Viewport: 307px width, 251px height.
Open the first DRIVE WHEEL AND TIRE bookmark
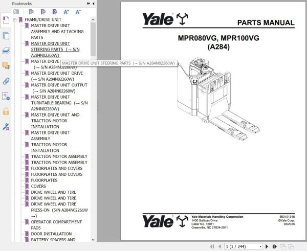[x=53, y=192]
